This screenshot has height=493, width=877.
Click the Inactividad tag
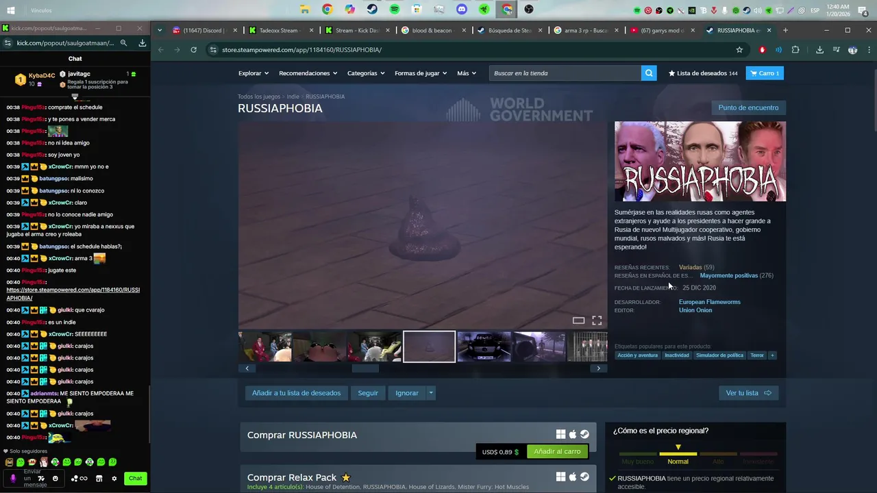677,355
